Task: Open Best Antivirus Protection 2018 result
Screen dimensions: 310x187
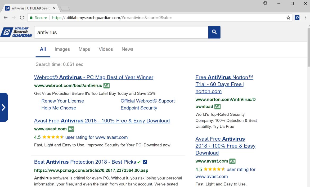Action: 85,162
